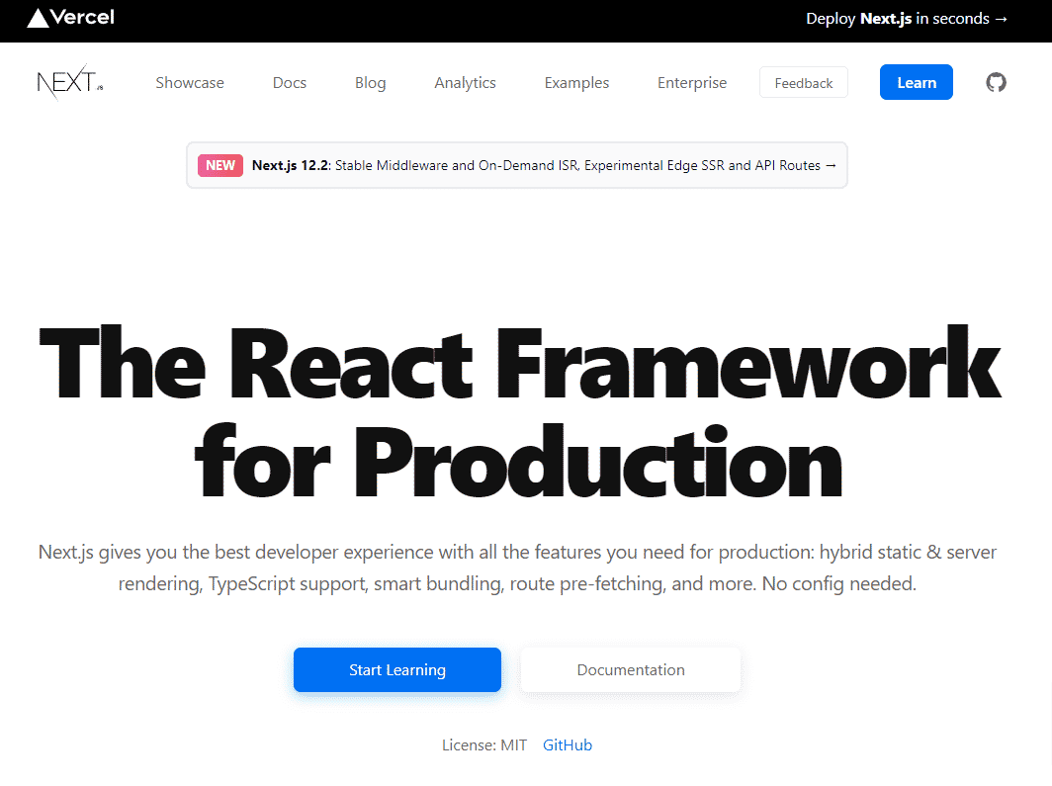The width and height of the screenshot is (1052, 786).
Task: Click Deploy Next.js in seconds link
Action: tap(907, 19)
